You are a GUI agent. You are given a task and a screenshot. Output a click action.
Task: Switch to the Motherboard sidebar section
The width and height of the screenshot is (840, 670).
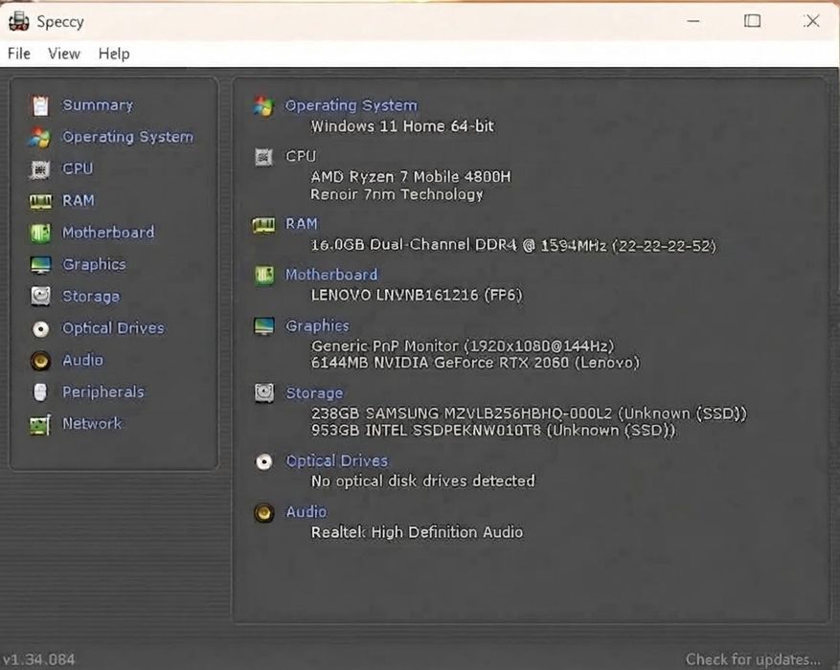pos(108,233)
